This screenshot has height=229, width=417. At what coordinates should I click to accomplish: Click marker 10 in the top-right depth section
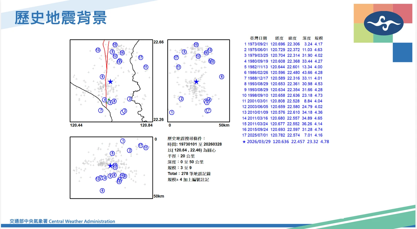[x=196, y=45]
